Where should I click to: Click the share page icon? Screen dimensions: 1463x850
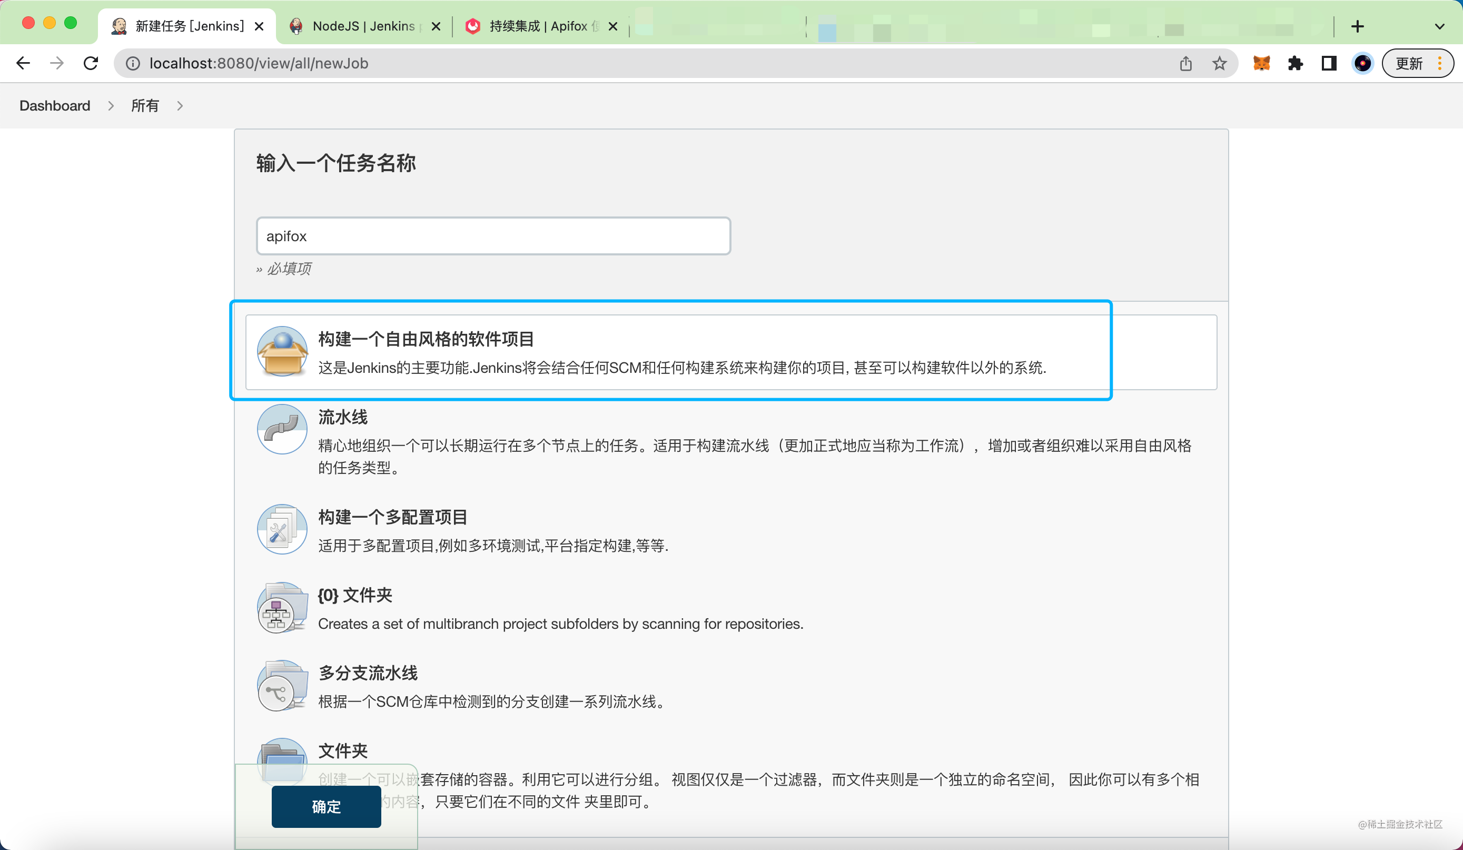tap(1185, 63)
